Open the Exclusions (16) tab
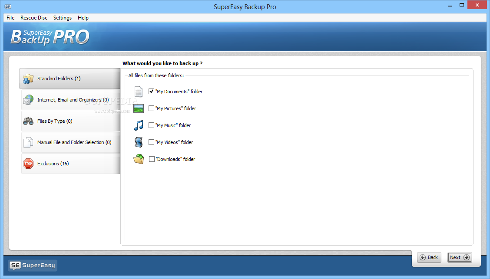The height and width of the screenshot is (279, 490). coord(71,164)
